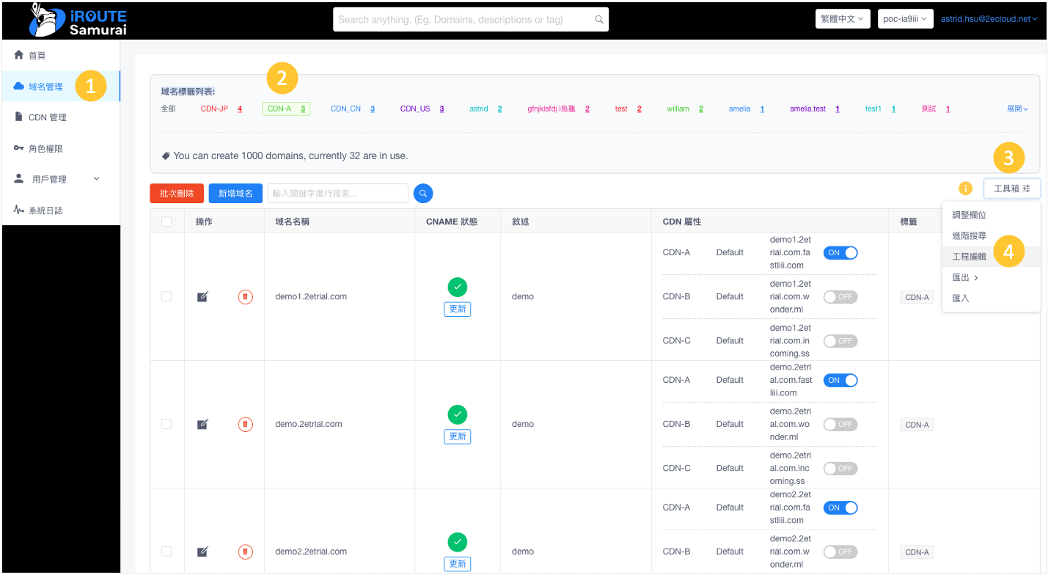
Task: Click the delete icon for demo1.2etrial.com
Action: (x=246, y=296)
